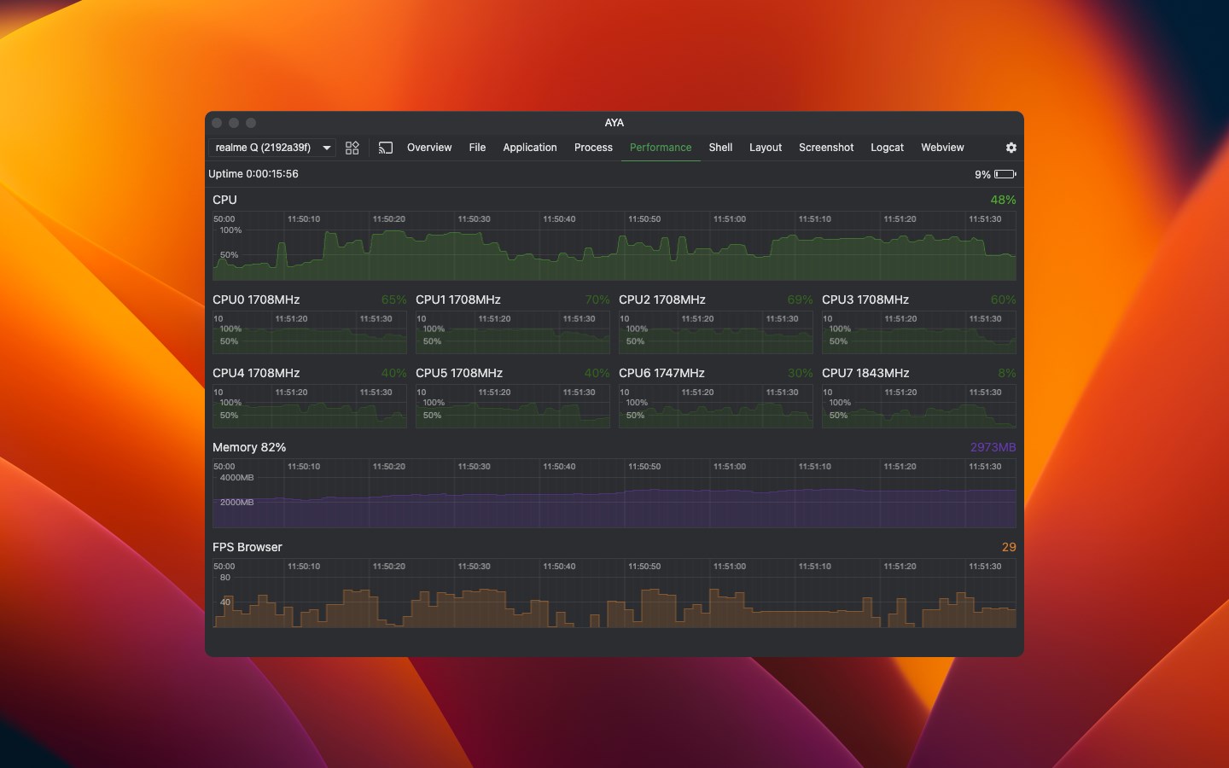
Task: Click the Uptime 0:00:15:56 text
Action: pyautogui.click(x=253, y=174)
